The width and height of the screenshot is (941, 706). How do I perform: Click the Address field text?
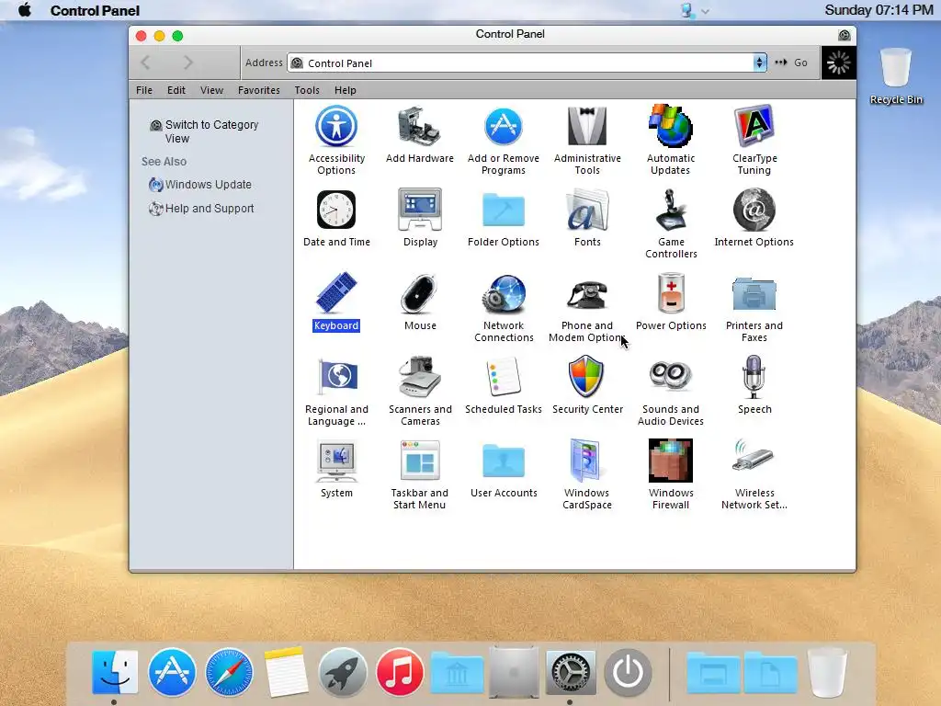pos(340,63)
